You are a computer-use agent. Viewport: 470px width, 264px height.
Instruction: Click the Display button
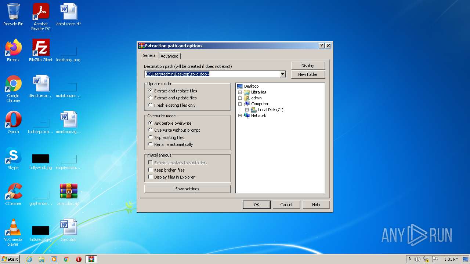(x=308, y=66)
